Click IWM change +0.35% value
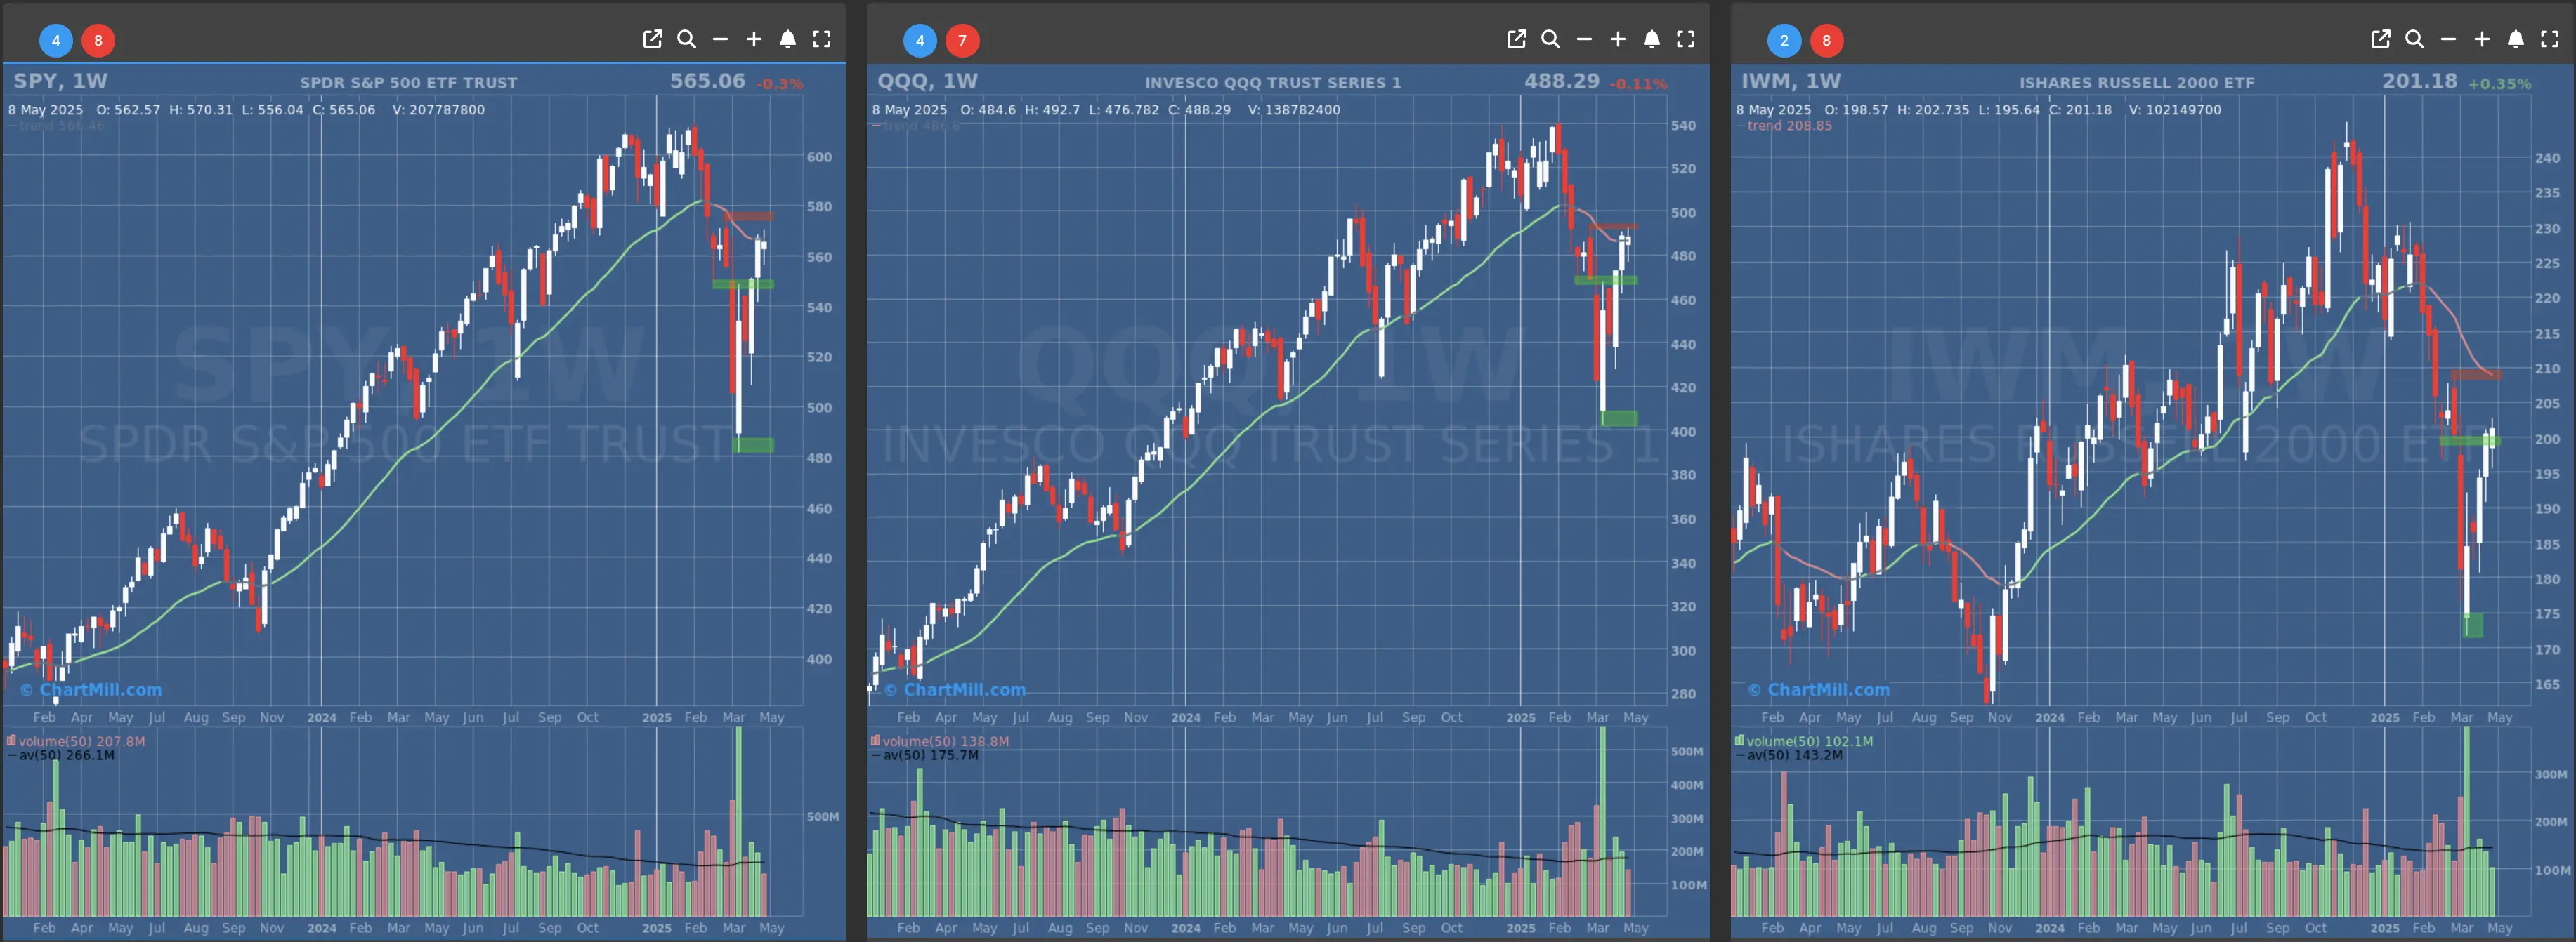 pyautogui.click(x=2499, y=84)
